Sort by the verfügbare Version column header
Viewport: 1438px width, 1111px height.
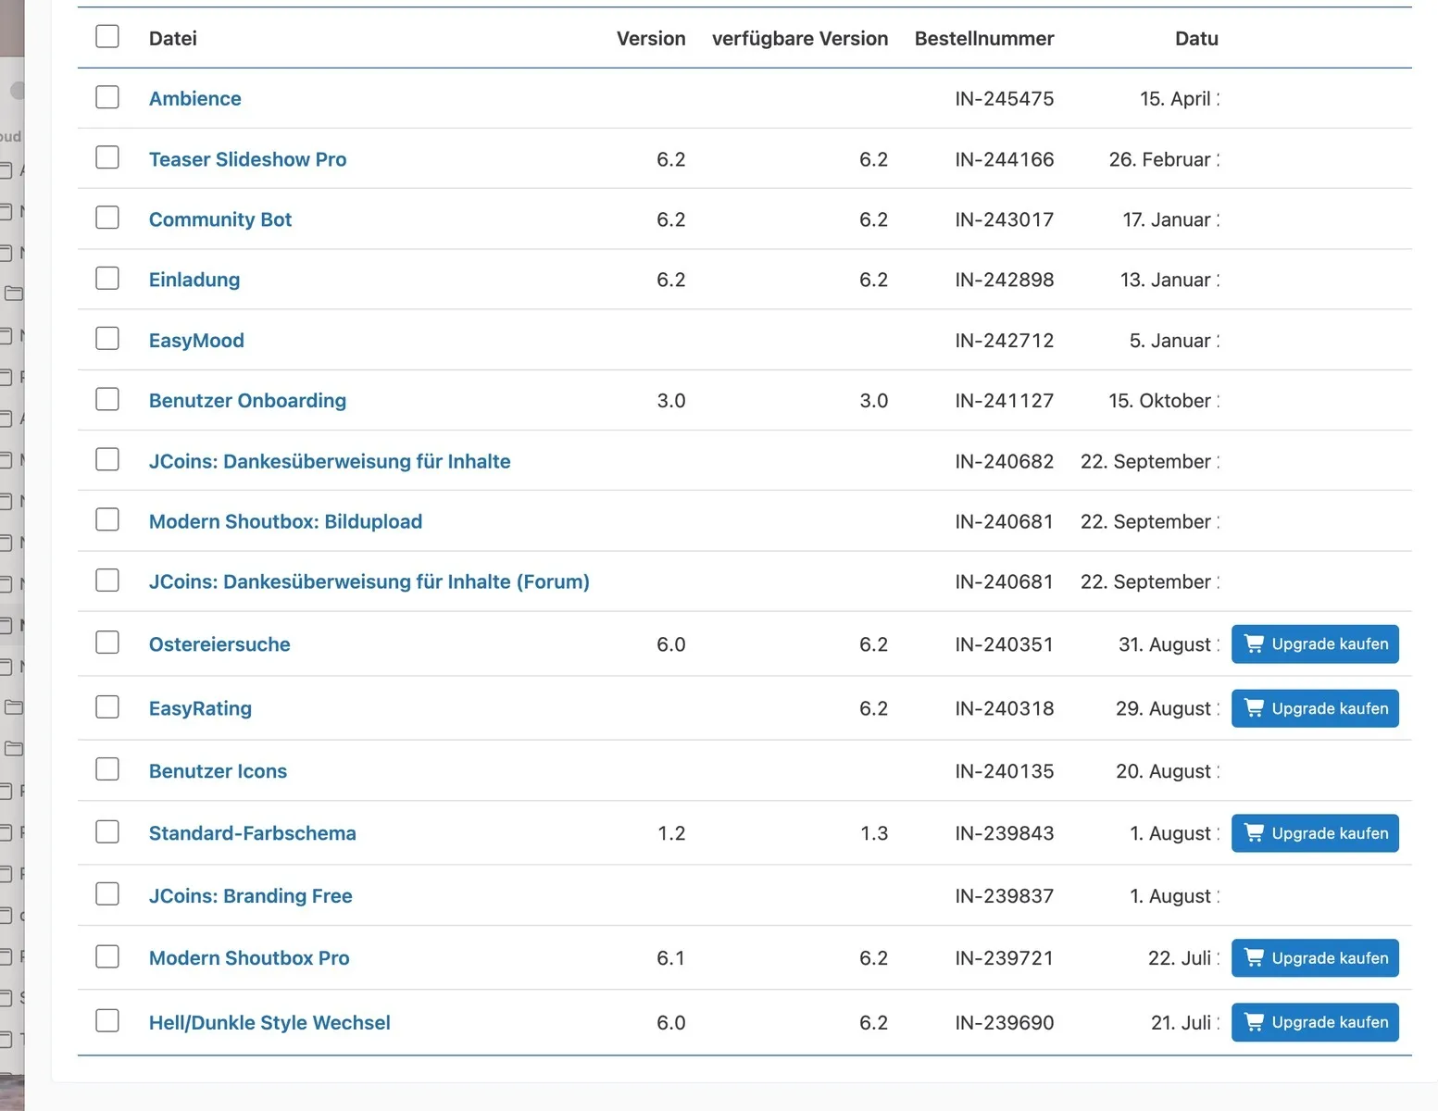[800, 38]
